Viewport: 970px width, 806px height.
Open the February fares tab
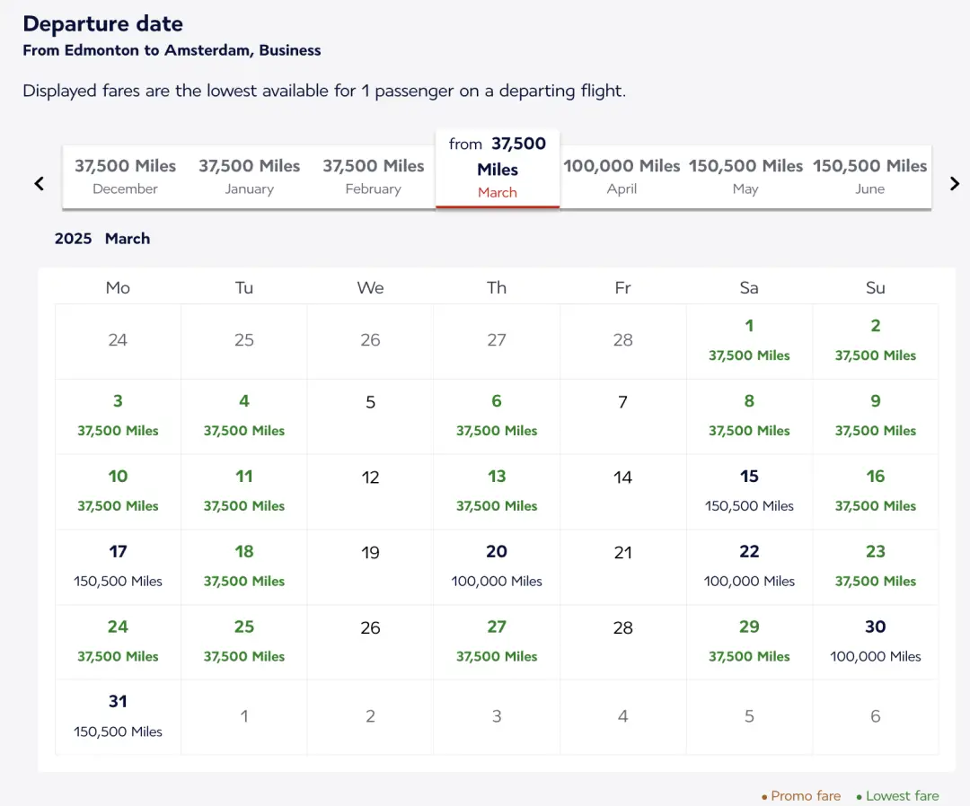point(373,176)
